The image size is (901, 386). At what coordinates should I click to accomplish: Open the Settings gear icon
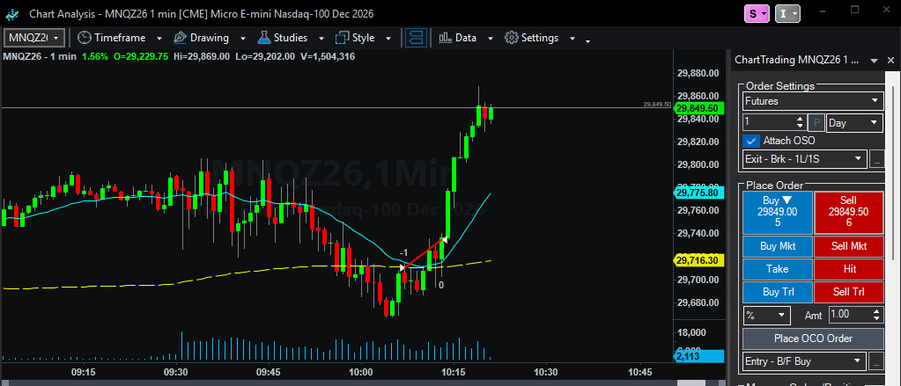[511, 38]
